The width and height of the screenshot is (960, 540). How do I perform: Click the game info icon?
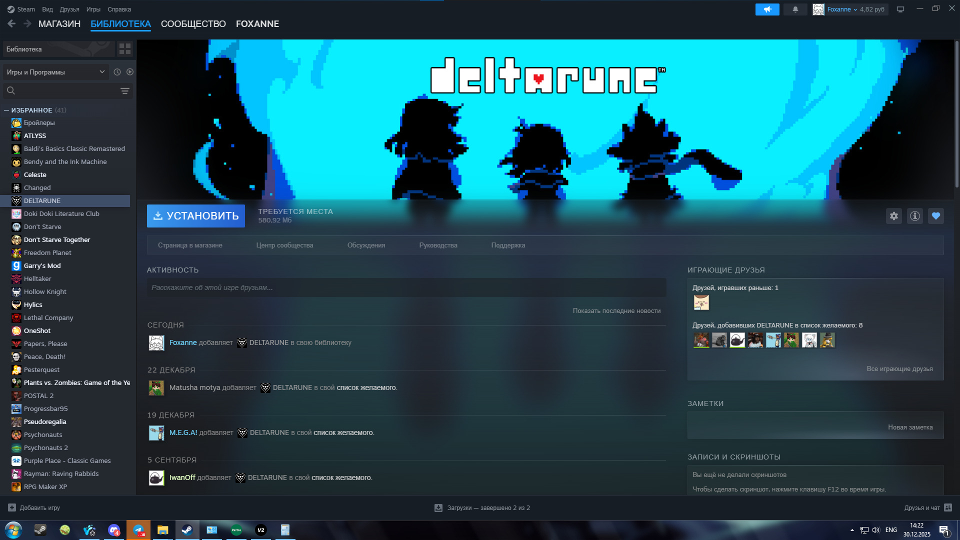(914, 216)
